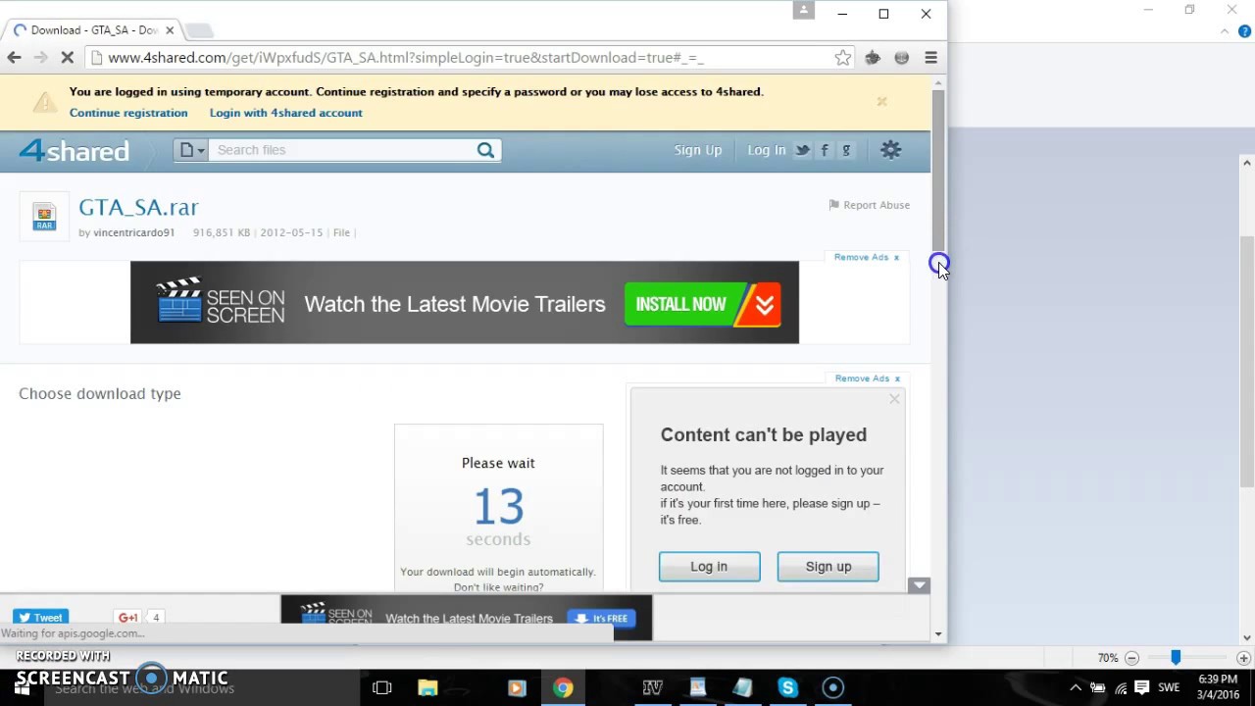Click Don't like waiting? link
Viewport: 1255px width, 706px height.
point(498,587)
